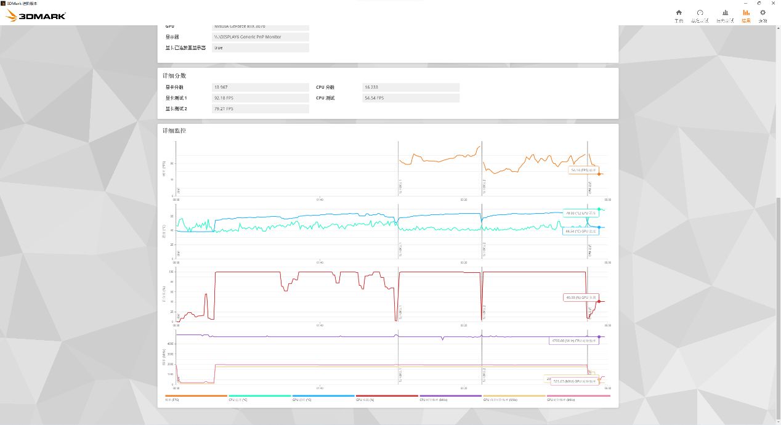The image size is (781, 425).
Task: Toggle the purple CPU clock frequency legend
Action: click(450, 398)
